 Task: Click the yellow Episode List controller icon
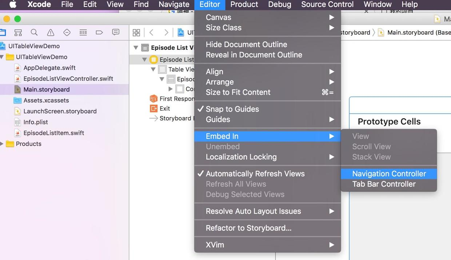[x=154, y=60]
